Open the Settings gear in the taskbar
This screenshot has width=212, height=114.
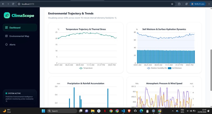pos(153,111)
